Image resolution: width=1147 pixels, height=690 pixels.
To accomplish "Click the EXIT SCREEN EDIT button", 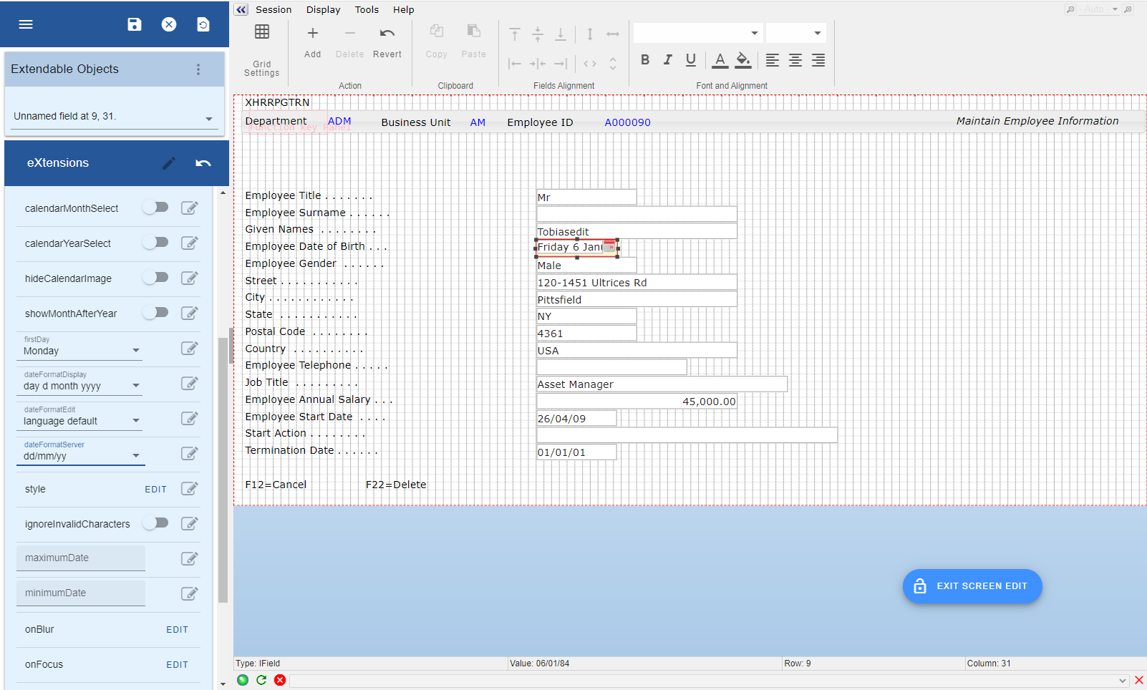I will pyautogui.click(x=972, y=586).
